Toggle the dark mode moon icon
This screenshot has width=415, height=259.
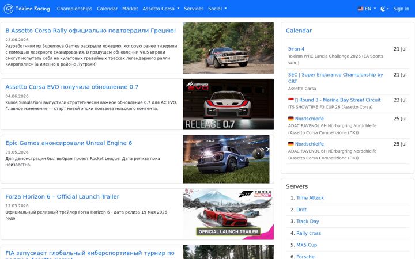383,9
